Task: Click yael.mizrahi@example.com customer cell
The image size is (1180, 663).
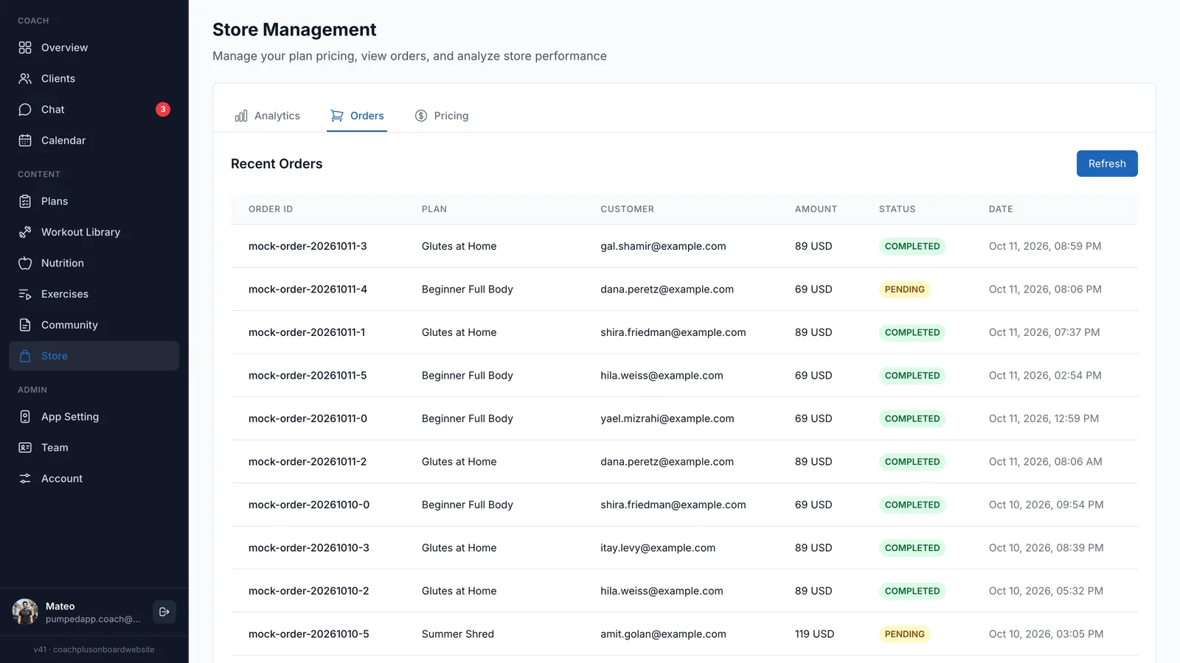Action: (667, 419)
